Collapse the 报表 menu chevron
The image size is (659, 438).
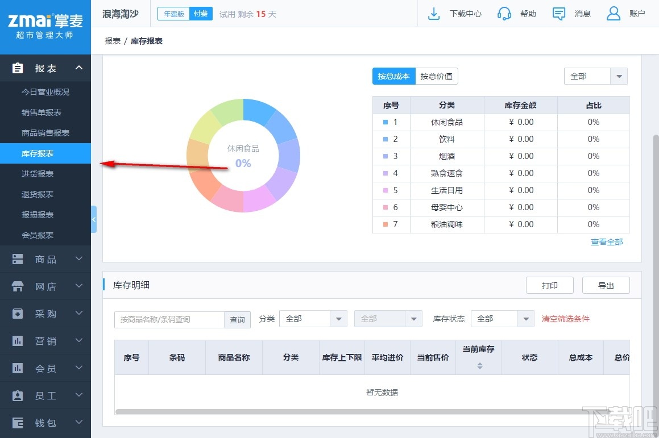(x=79, y=68)
